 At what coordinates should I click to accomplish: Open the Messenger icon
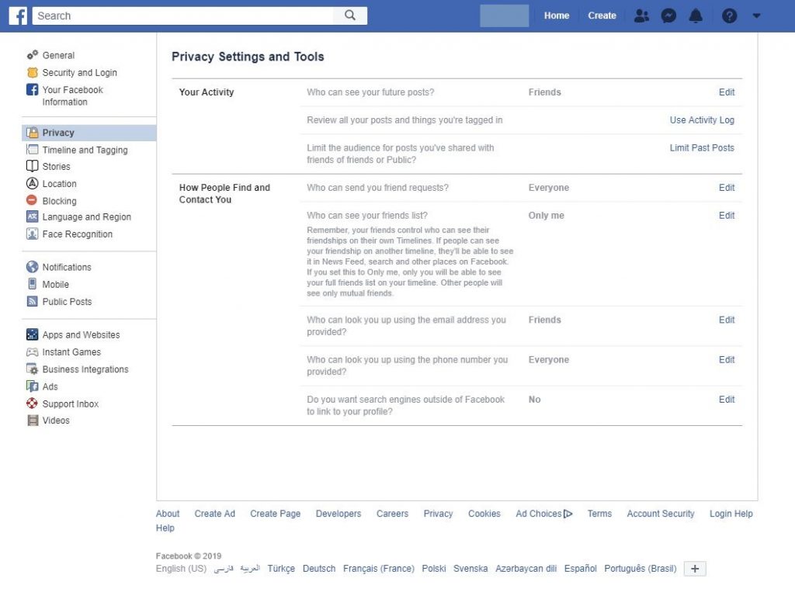pyautogui.click(x=668, y=16)
